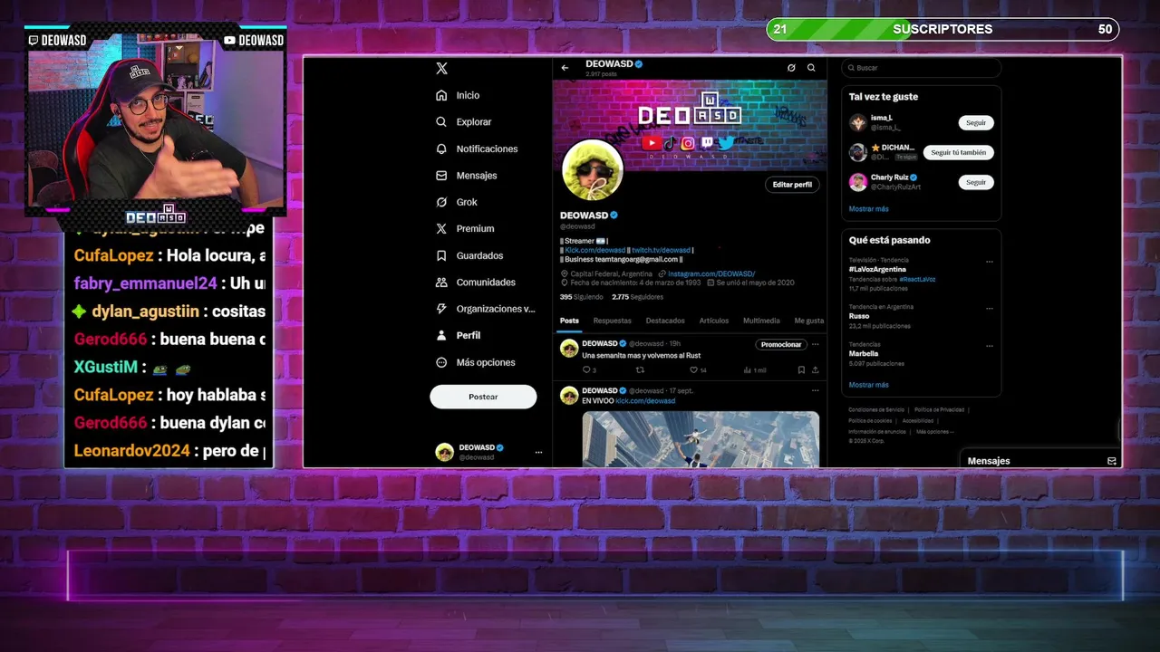Click Editar perfil button
Viewport: 1160px width, 652px height.
pos(792,185)
